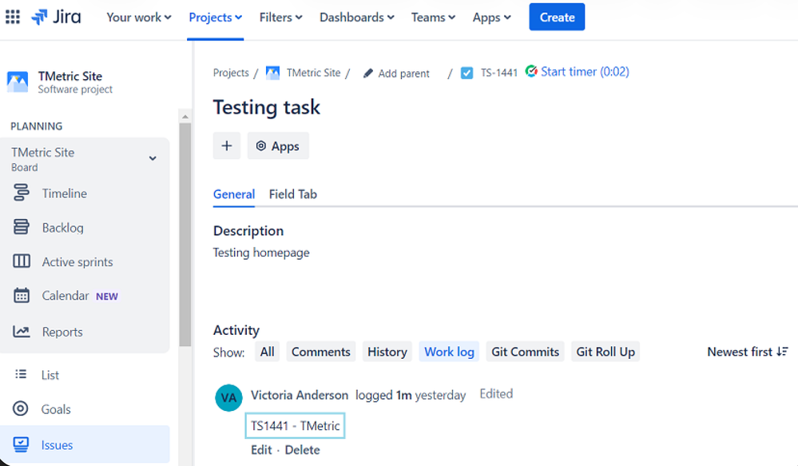Click the Calendar icon in sidebar
The width and height of the screenshot is (798, 466).
(x=22, y=296)
